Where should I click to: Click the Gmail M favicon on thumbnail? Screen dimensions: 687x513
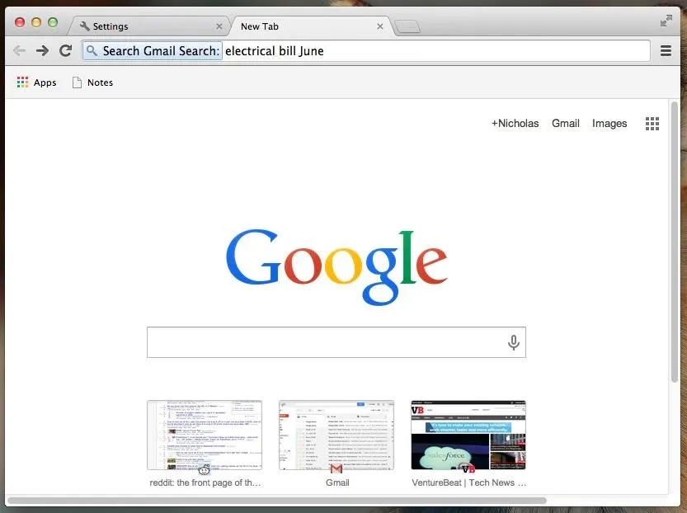(x=336, y=469)
